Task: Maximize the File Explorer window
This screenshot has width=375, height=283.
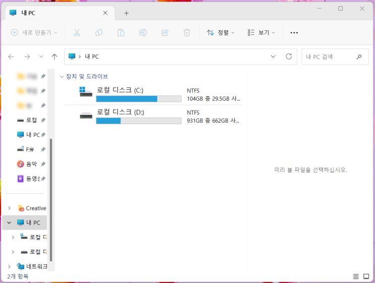Action: (340, 9)
